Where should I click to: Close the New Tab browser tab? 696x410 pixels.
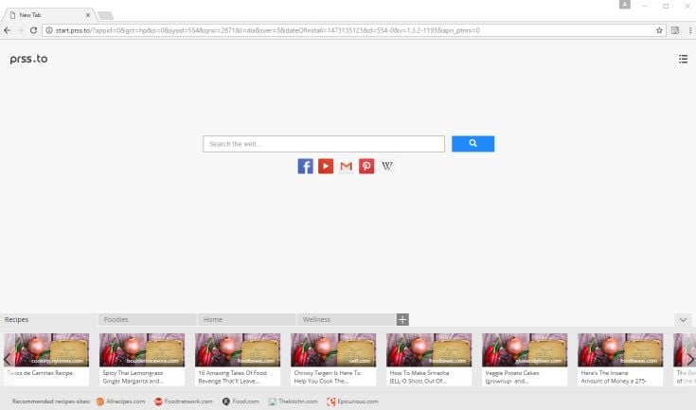(88, 15)
